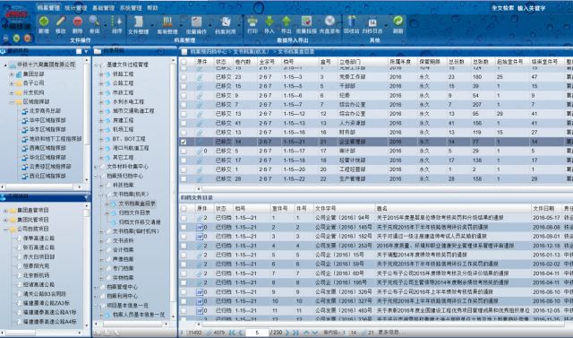The image size is (573, 338).
Task: Click the 修改 pencil edit icon
Action: click(61, 22)
